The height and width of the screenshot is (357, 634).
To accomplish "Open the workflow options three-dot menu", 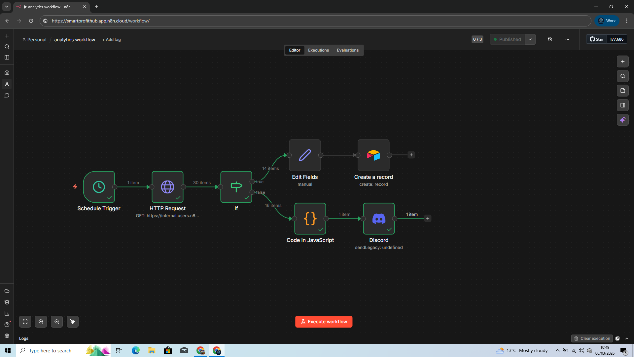I will pos(567,39).
